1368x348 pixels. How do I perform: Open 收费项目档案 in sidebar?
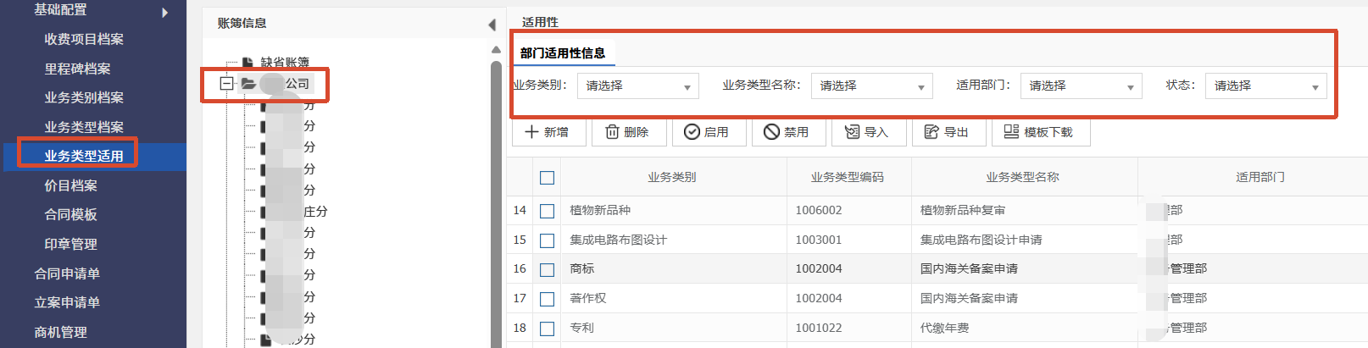[x=84, y=39]
